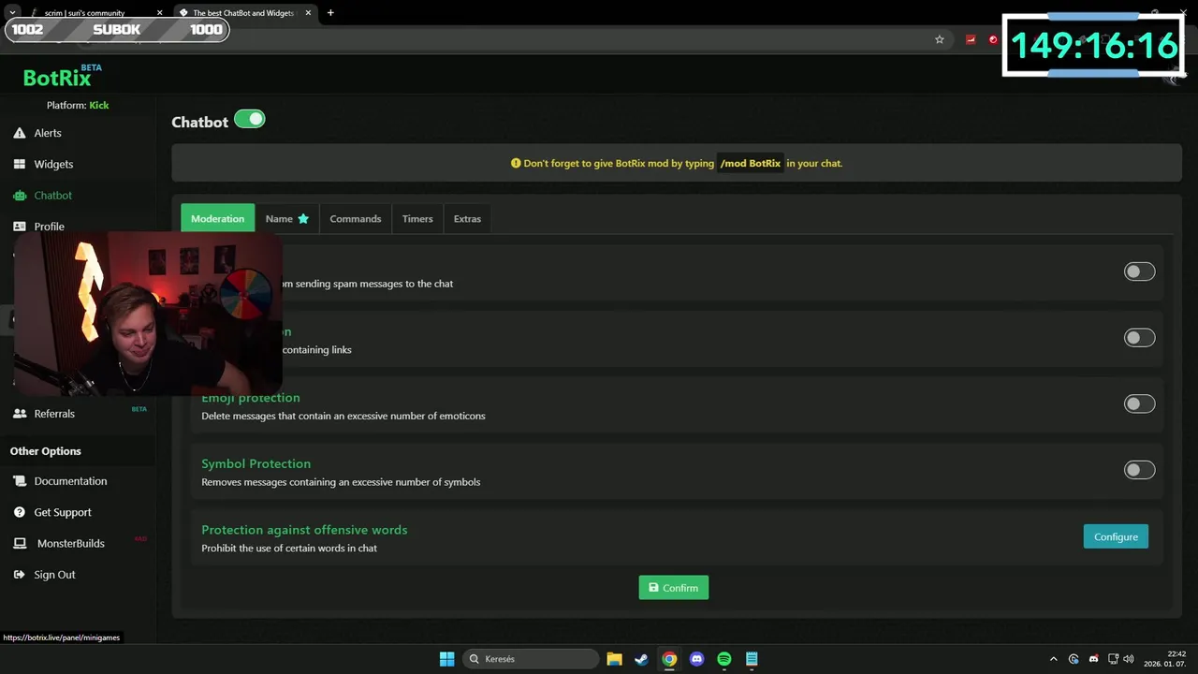
Task: Click the Get Support question mark icon
Action: [x=19, y=512]
